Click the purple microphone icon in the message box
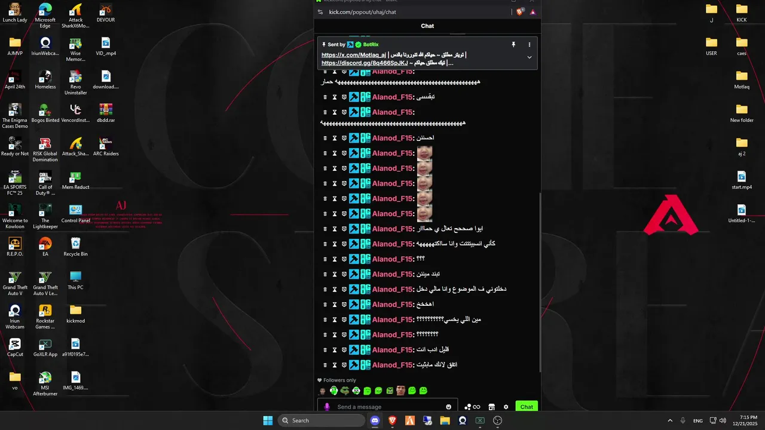This screenshot has height=430, width=765. pyautogui.click(x=327, y=407)
